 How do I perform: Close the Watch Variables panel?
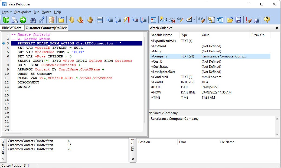click(277, 28)
